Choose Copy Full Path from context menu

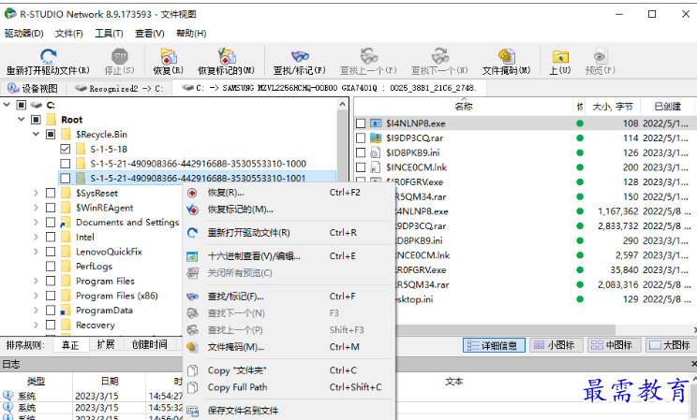289,387
